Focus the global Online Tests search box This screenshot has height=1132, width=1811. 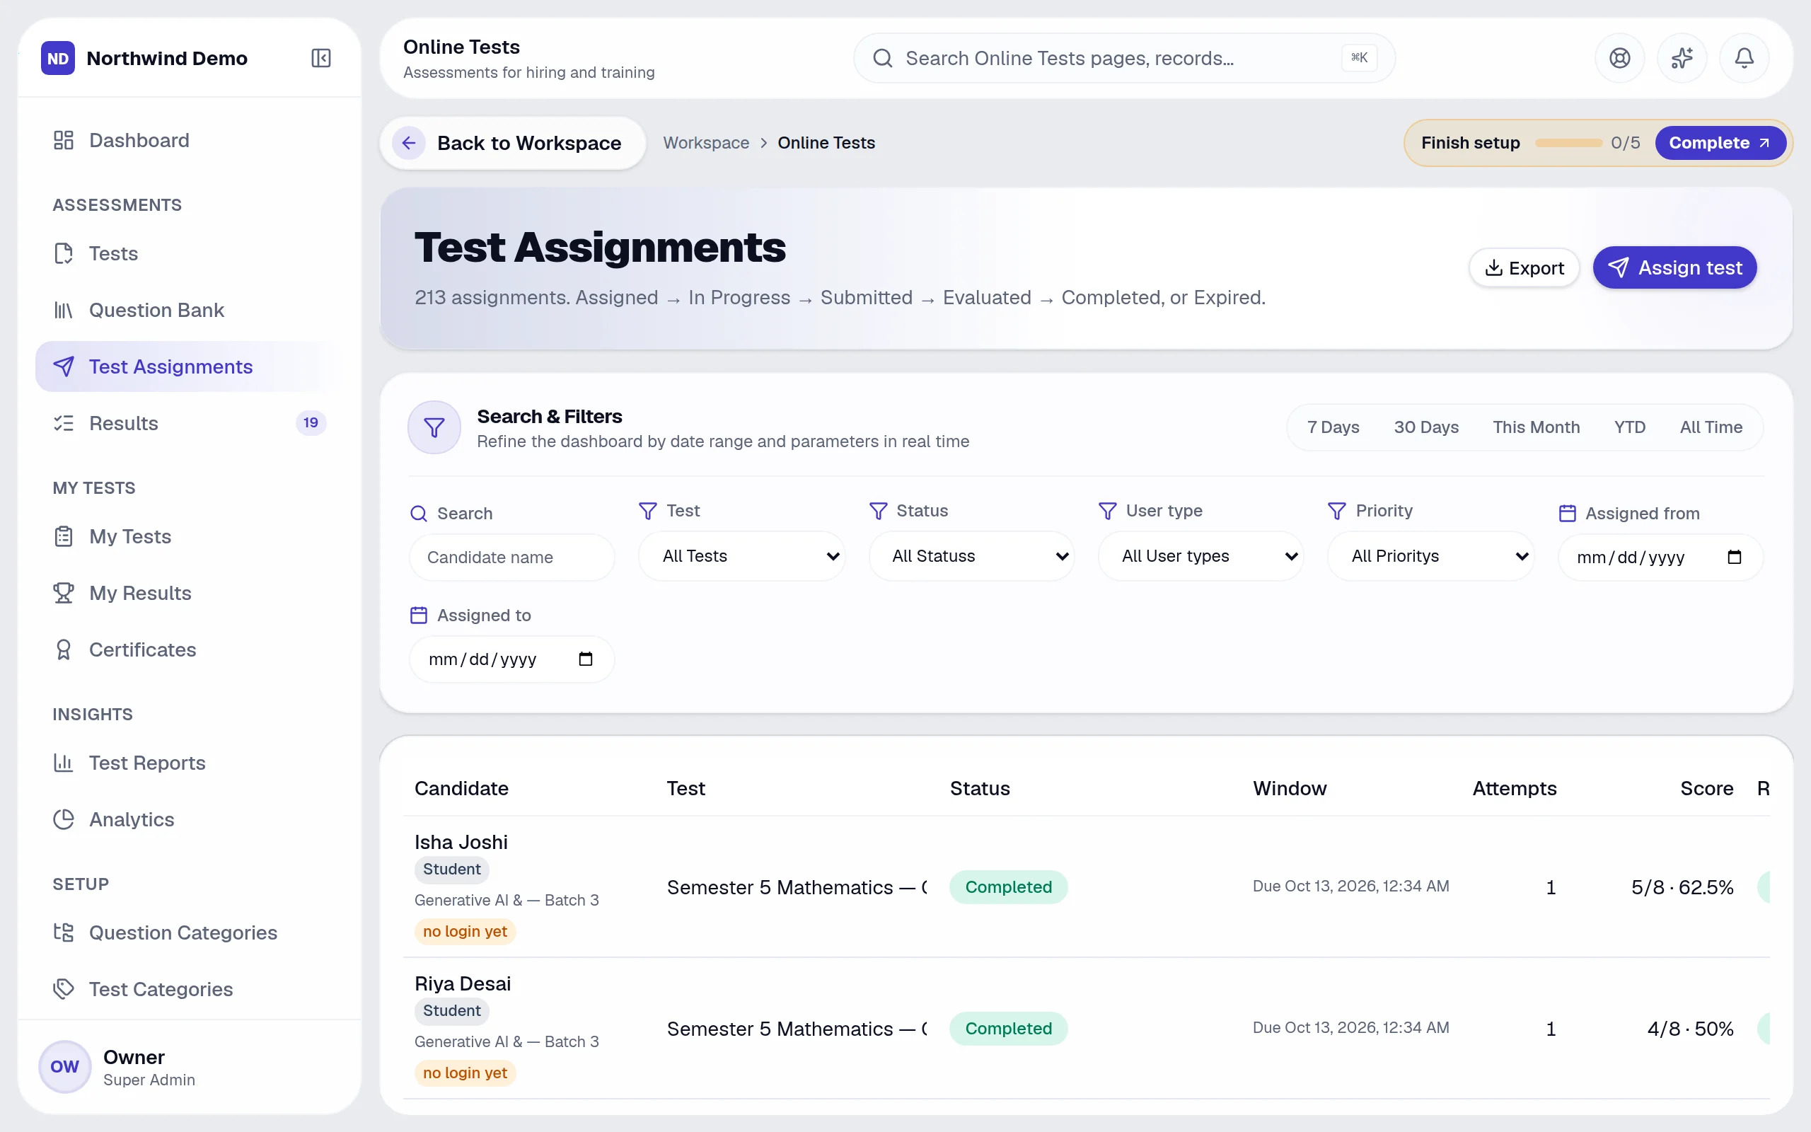(1124, 57)
